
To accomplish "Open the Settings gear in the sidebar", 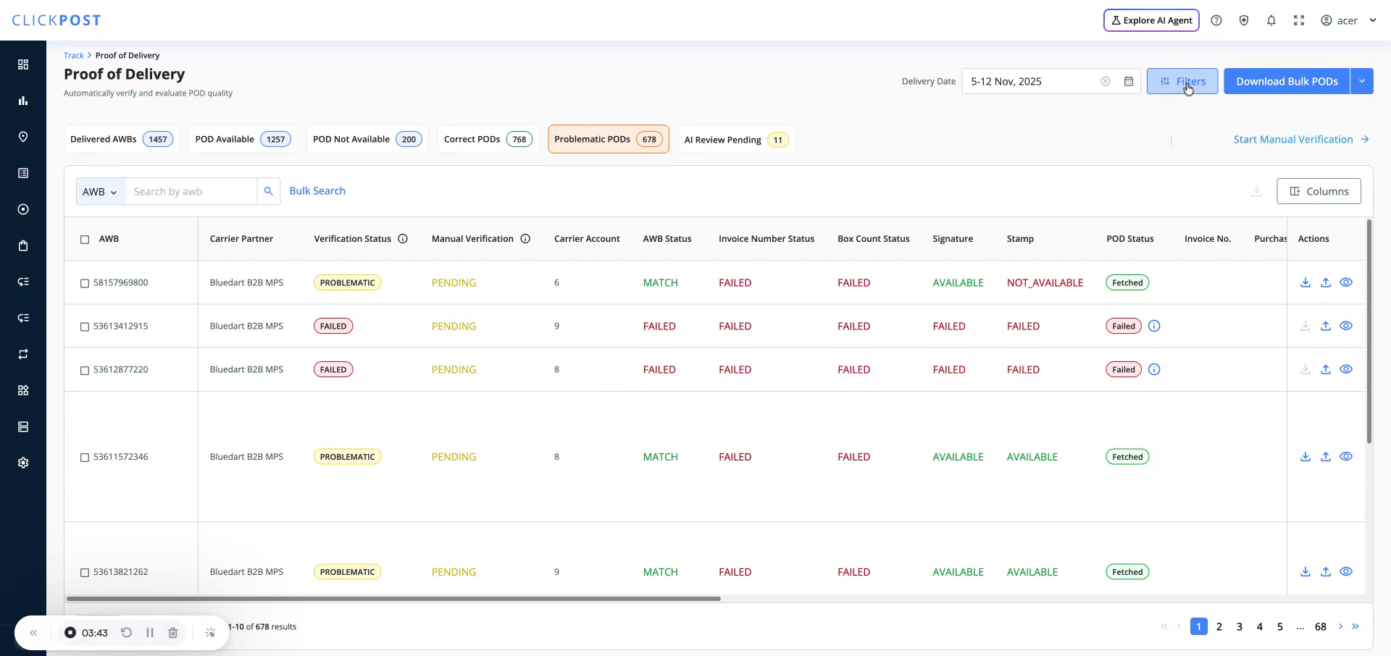I will click(23, 462).
